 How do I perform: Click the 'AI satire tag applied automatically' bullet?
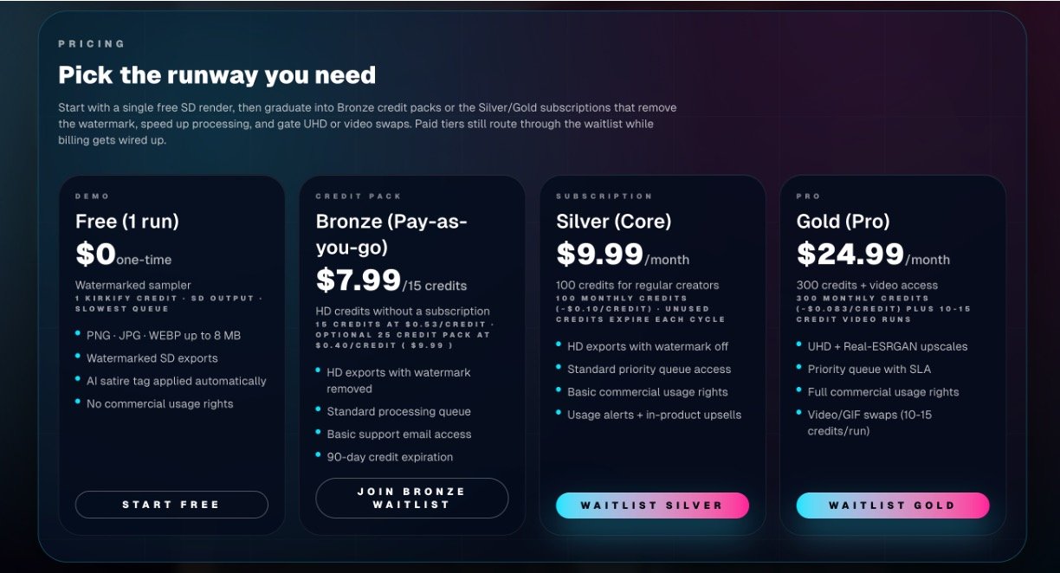[176, 381]
